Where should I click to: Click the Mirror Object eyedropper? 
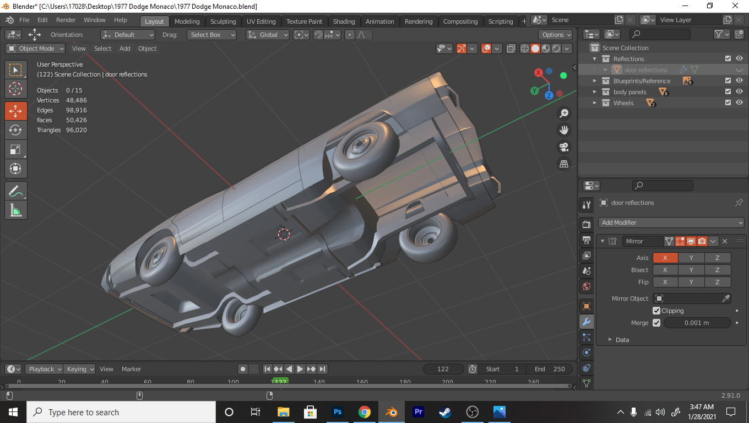tap(726, 299)
